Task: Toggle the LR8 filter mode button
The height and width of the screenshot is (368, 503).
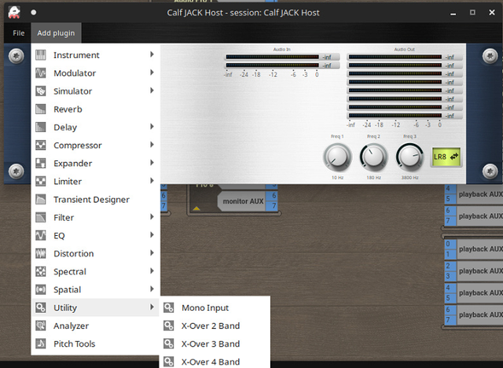Action: point(446,156)
